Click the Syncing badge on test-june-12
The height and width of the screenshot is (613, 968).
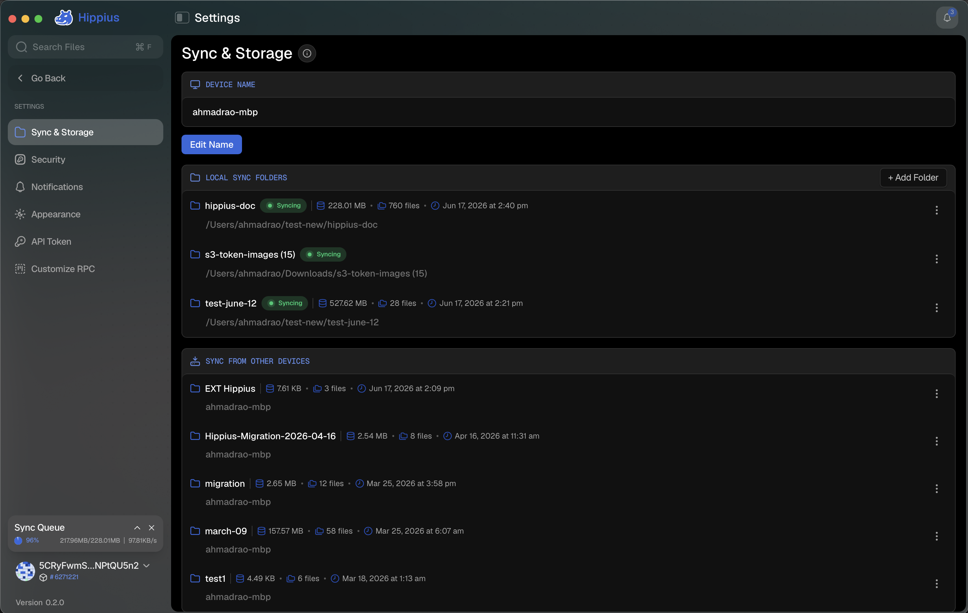tap(285, 303)
